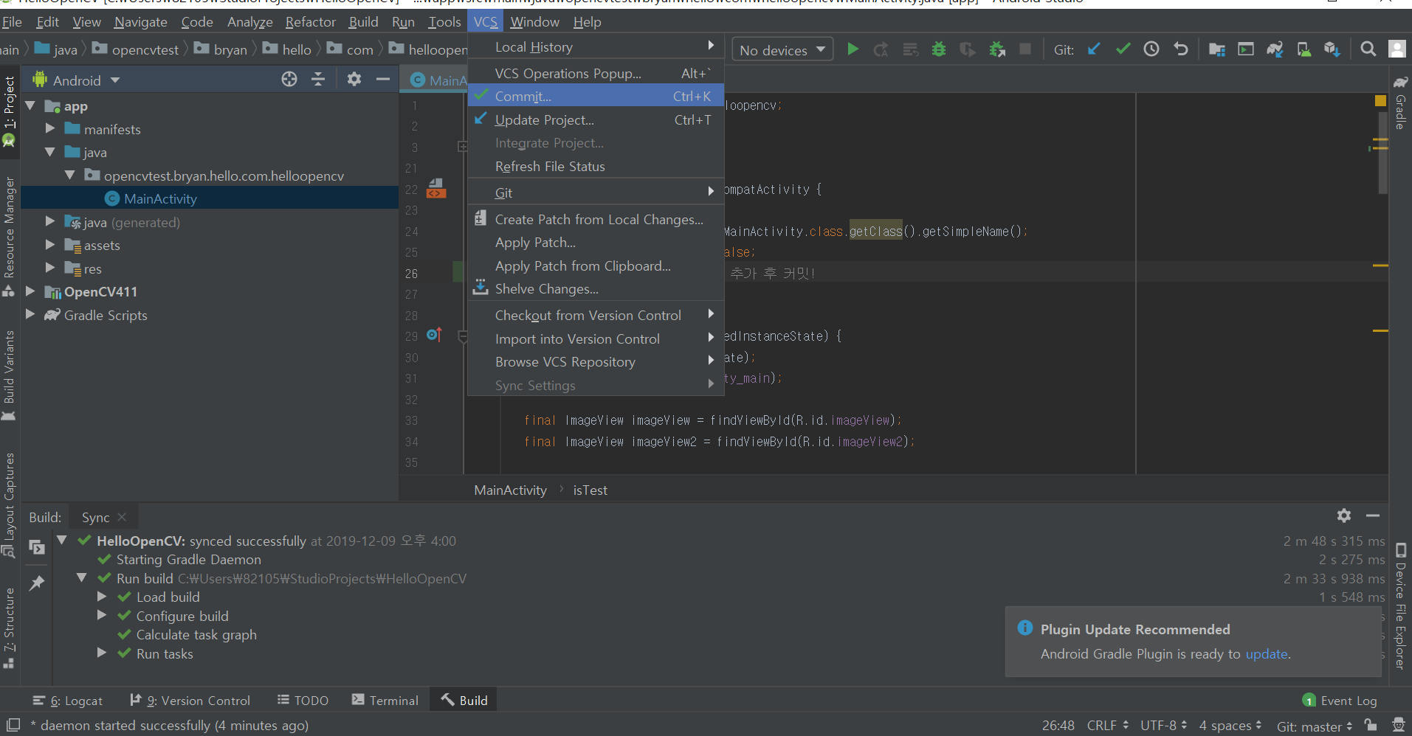Click the yellow warning marker in editor stripe
The image size is (1412, 736).
coord(1380,101)
